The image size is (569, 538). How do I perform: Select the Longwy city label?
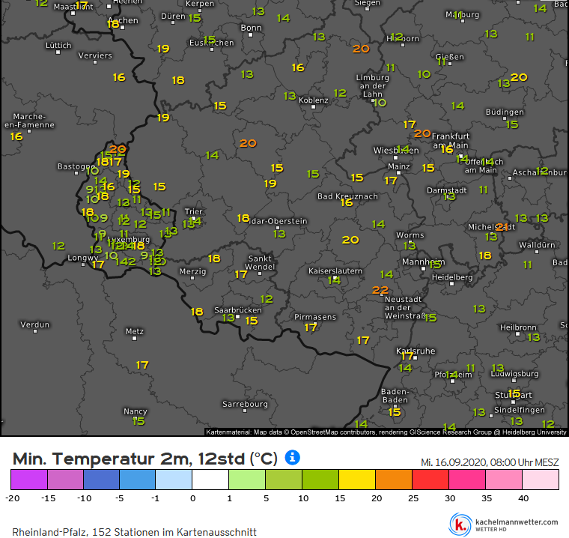(x=83, y=259)
